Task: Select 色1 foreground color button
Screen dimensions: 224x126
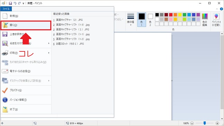Action: click(x=142, y=20)
